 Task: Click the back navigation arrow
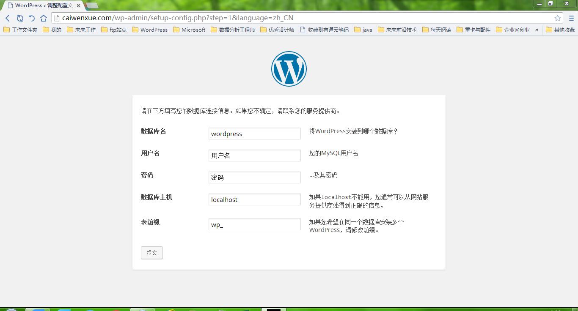7,18
